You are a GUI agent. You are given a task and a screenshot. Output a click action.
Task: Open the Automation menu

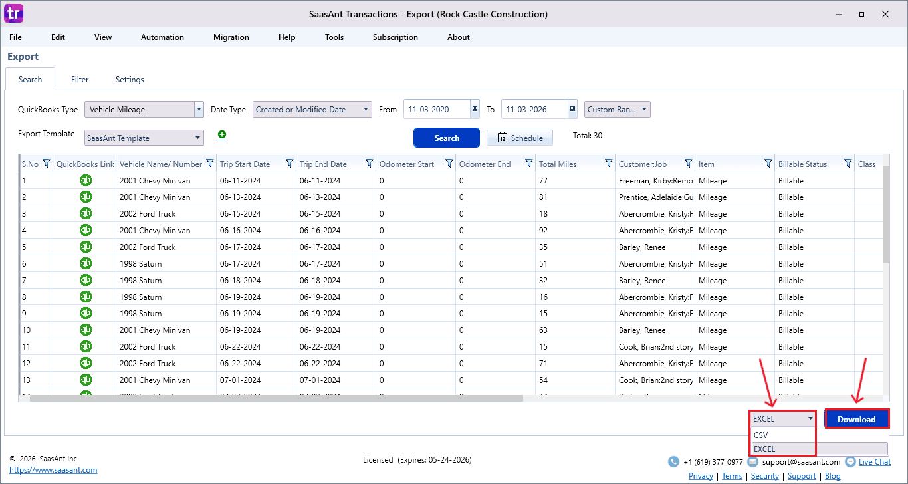pos(162,37)
